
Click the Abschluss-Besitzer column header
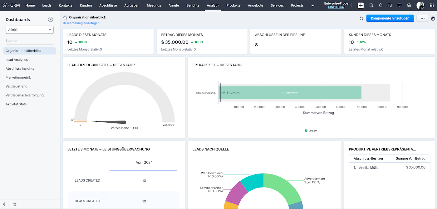click(368, 159)
